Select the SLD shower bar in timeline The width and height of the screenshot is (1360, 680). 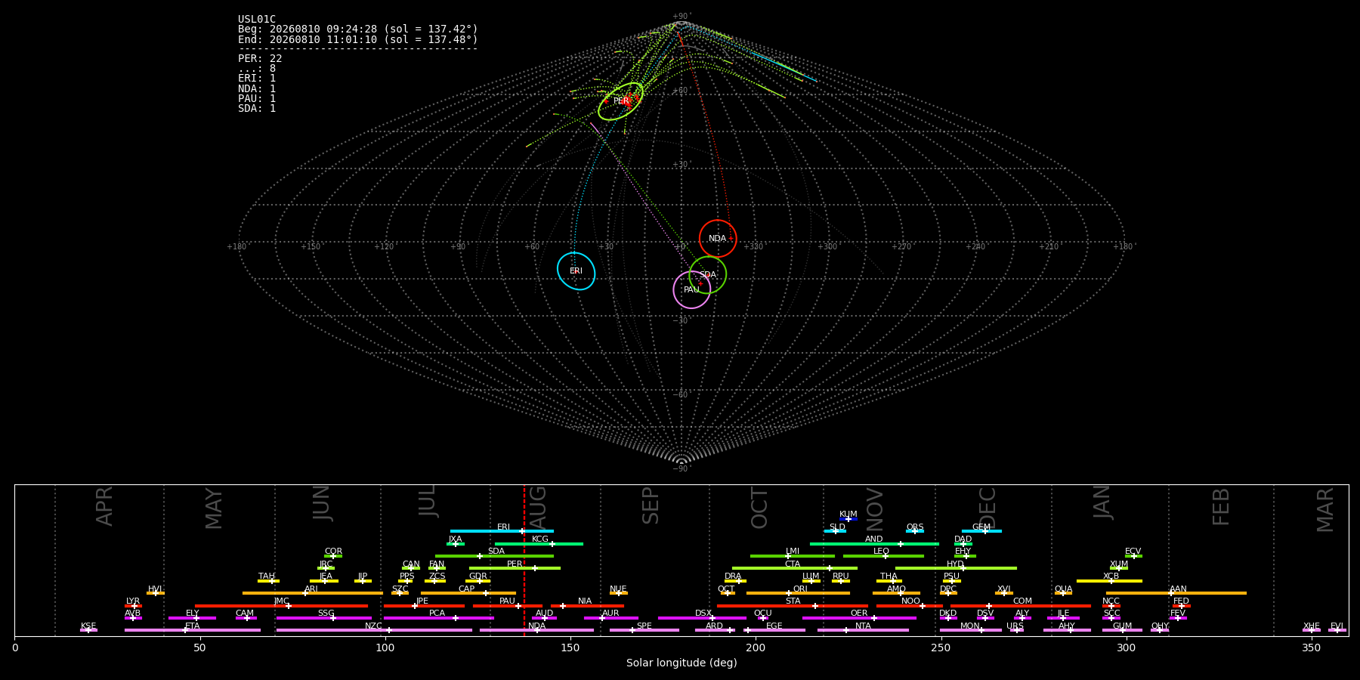tap(836, 531)
